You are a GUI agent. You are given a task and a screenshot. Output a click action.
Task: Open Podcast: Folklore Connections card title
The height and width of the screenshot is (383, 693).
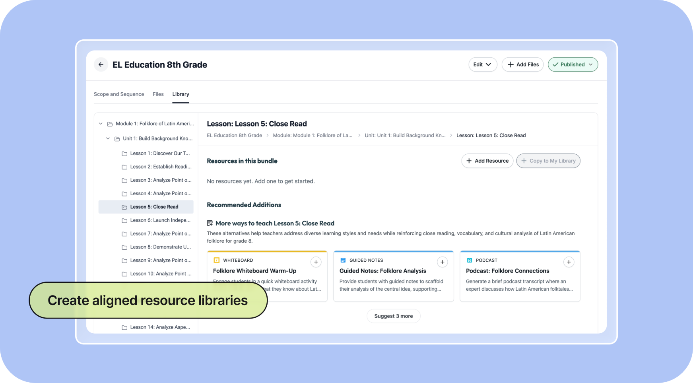[x=508, y=271]
